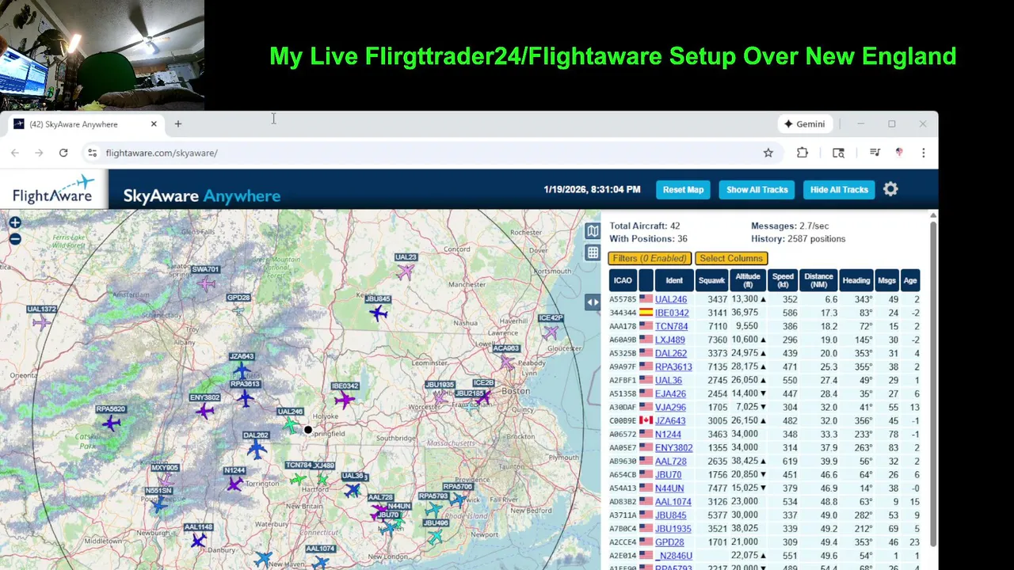Sort table by Msgs column header
The width and height of the screenshot is (1014, 570).
point(887,280)
